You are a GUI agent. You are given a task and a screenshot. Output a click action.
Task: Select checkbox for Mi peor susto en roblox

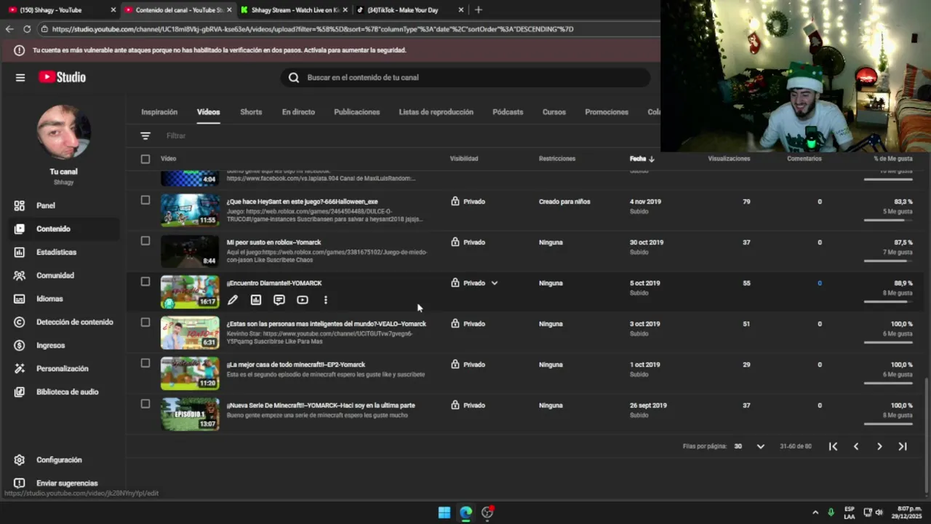pos(145,241)
